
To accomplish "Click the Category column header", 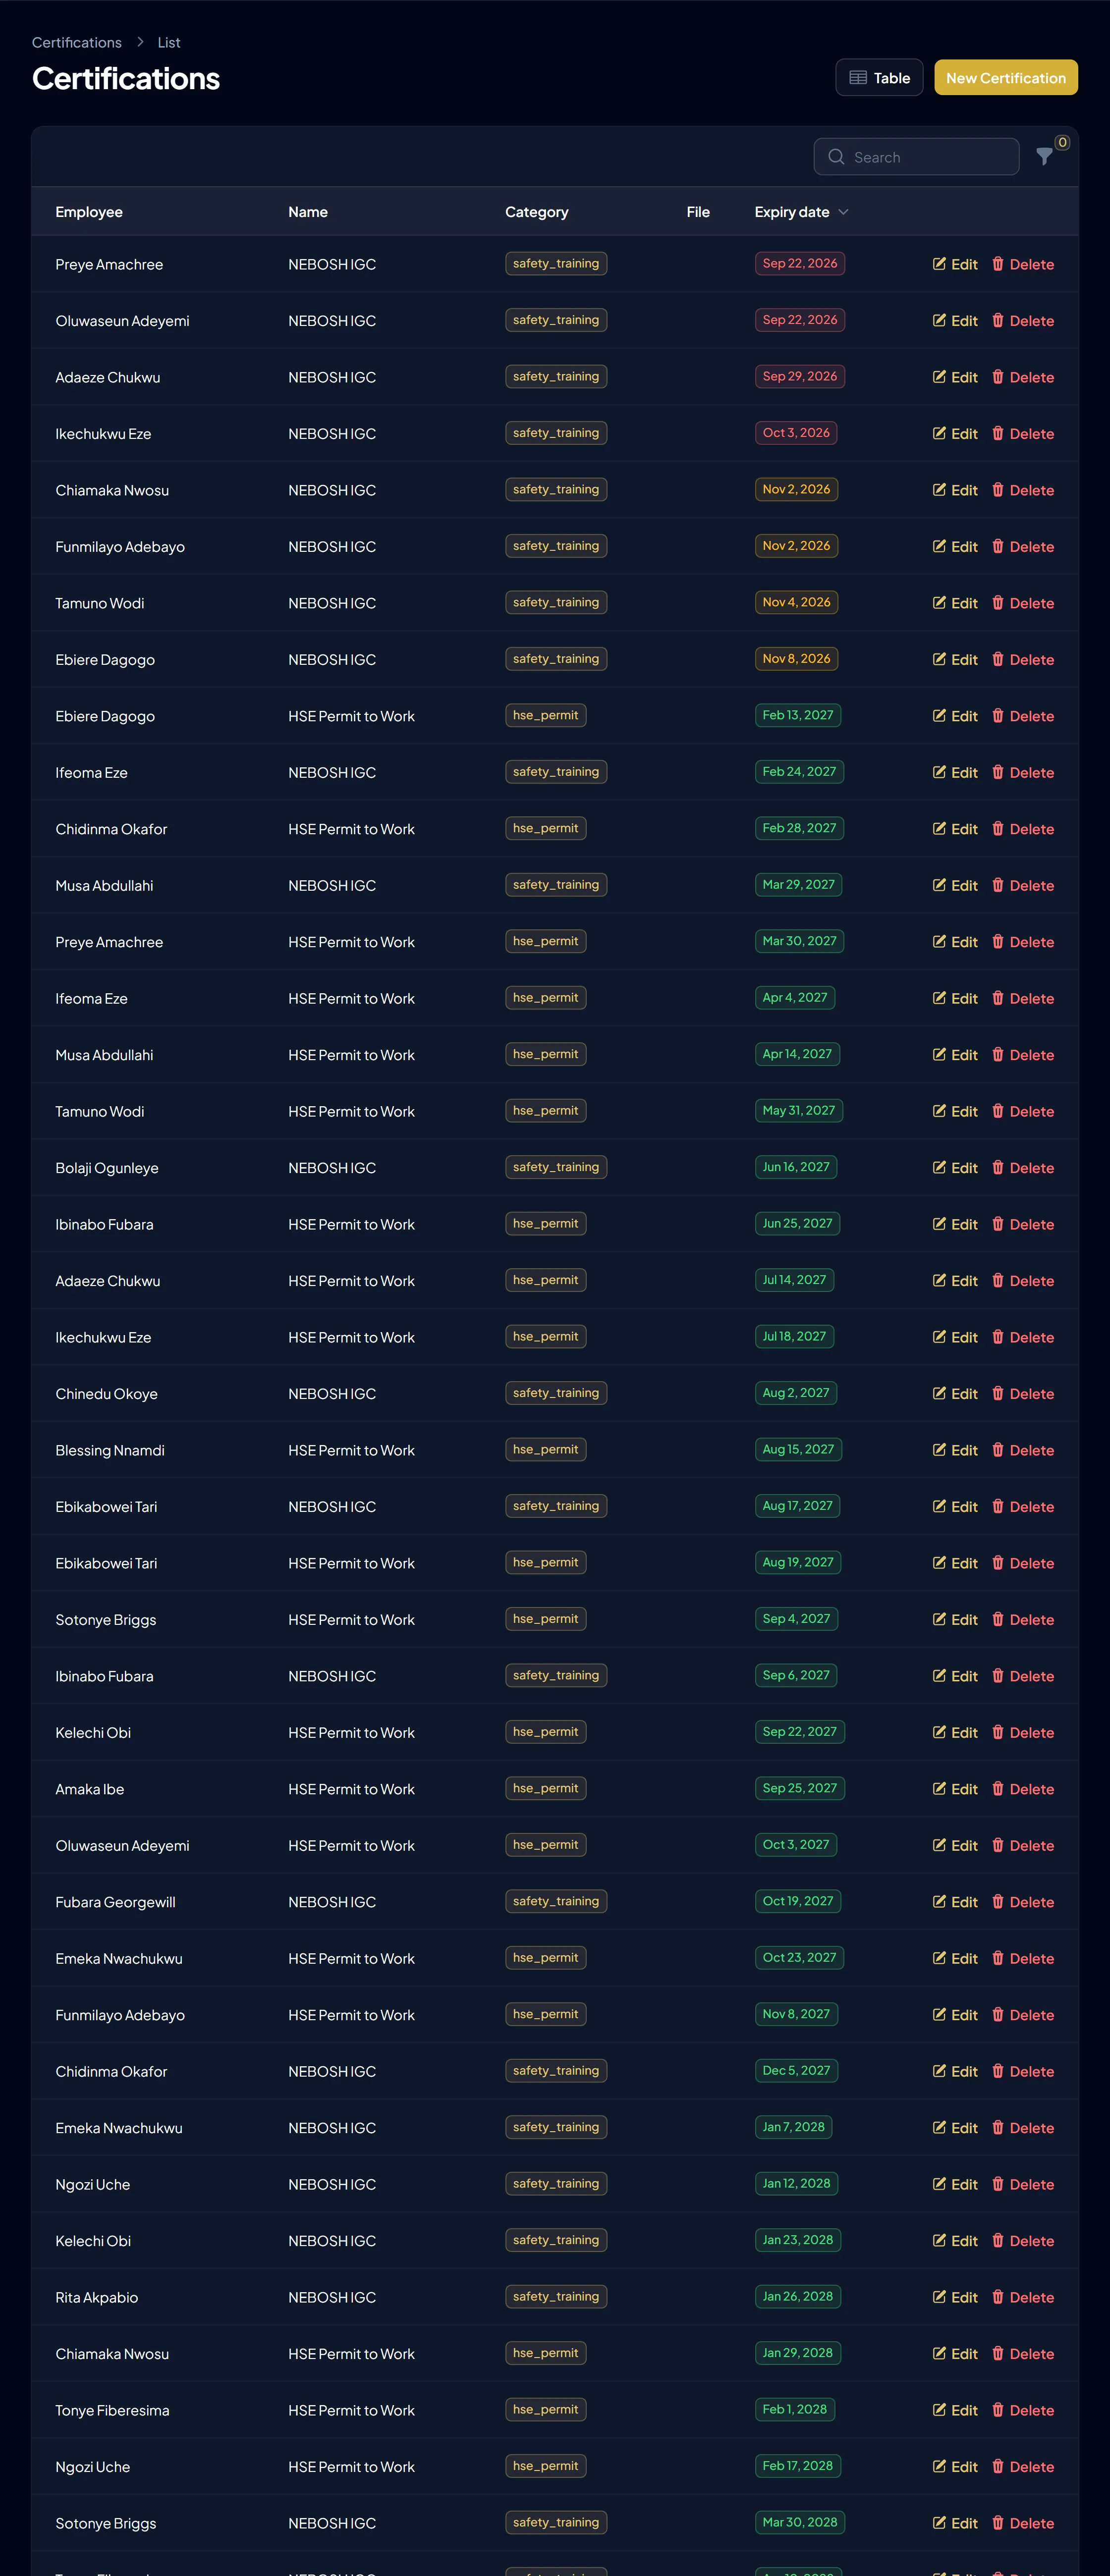I will pyautogui.click(x=536, y=212).
